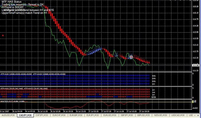
Task: Click the 112.35 price scale value
Action: [196, 58]
